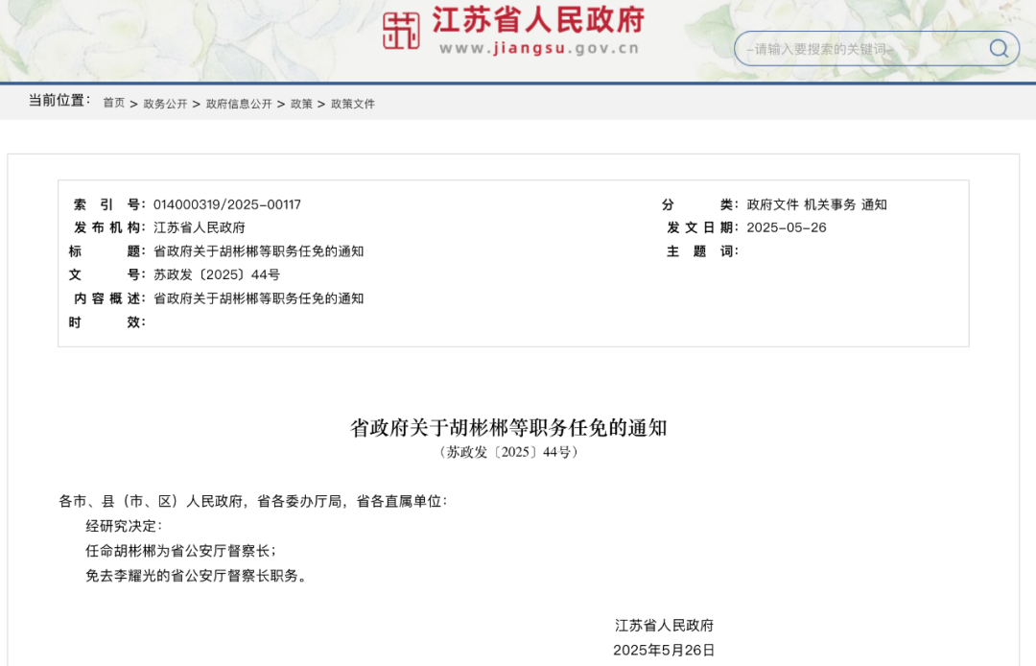Click the index number 014000319/2025-00117
Viewport: 1036px width, 666px height.
coord(225,203)
